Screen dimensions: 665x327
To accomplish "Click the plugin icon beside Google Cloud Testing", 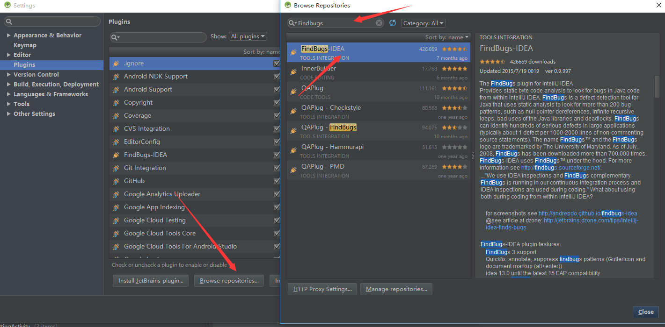I will pos(116,220).
